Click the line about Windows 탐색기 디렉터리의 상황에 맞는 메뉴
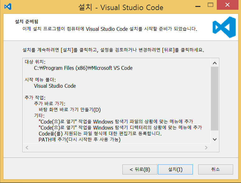 (x=120, y=128)
